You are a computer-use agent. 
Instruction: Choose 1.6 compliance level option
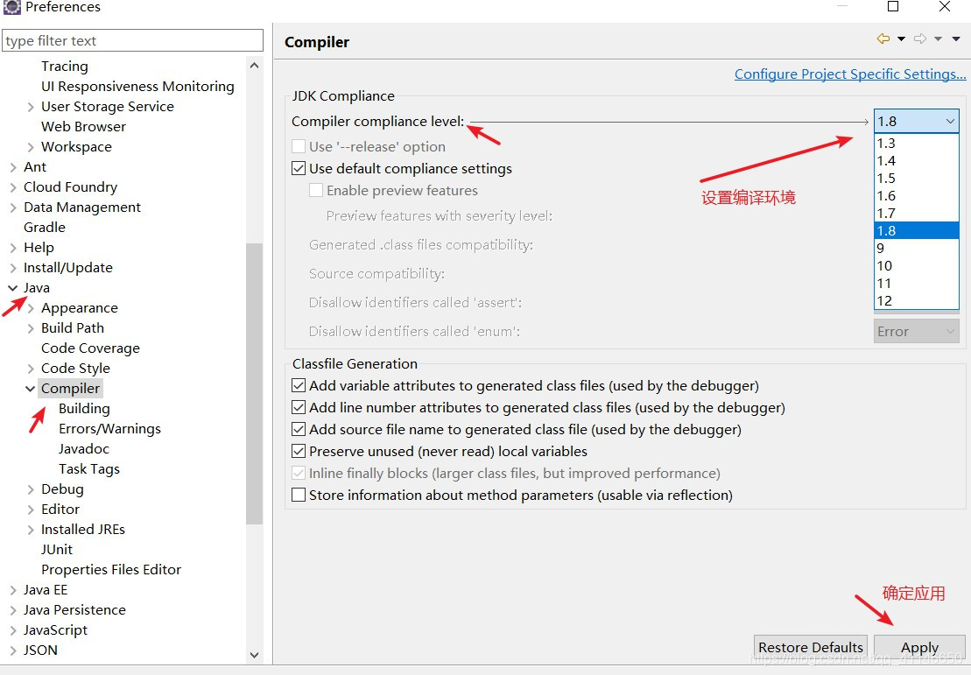tap(917, 196)
